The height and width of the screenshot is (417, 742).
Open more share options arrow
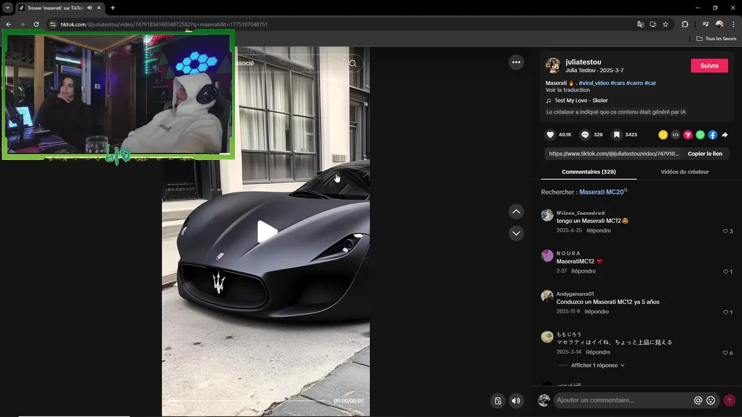click(725, 135)
